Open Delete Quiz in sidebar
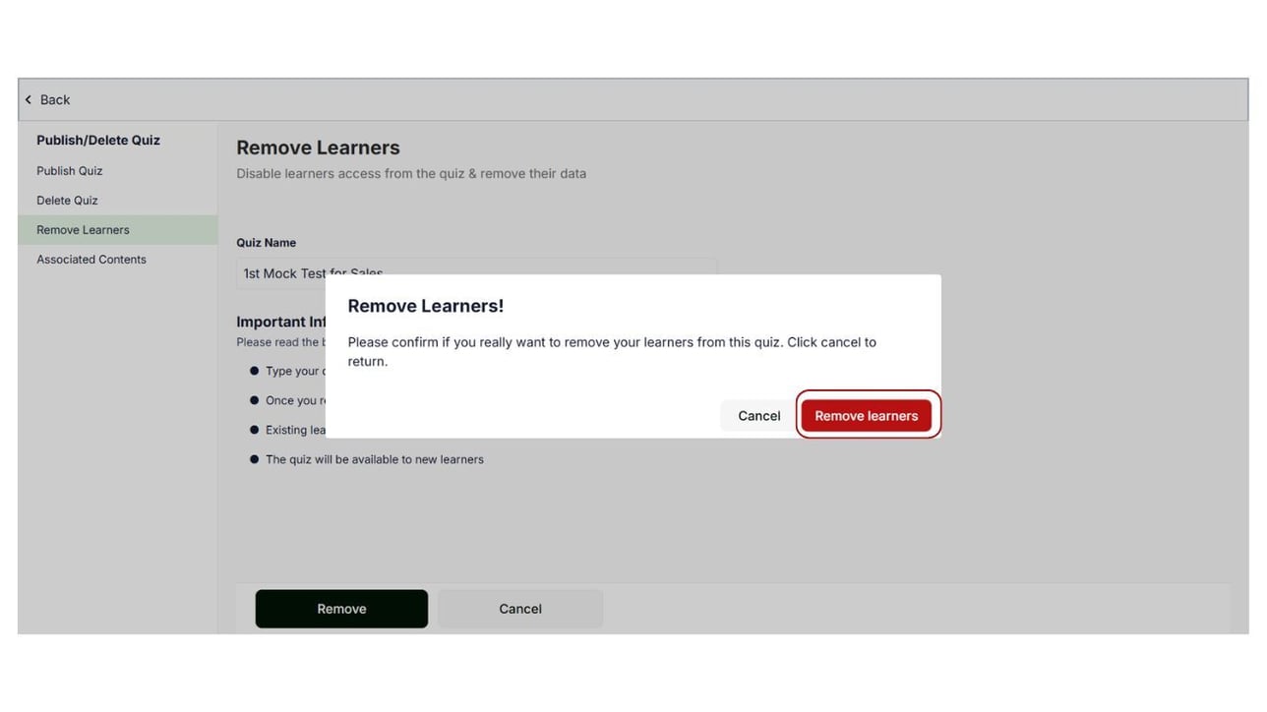Image resolution: width=1267 pixels, height=712 pixels. pyautogui.click(x=68, y=201)
